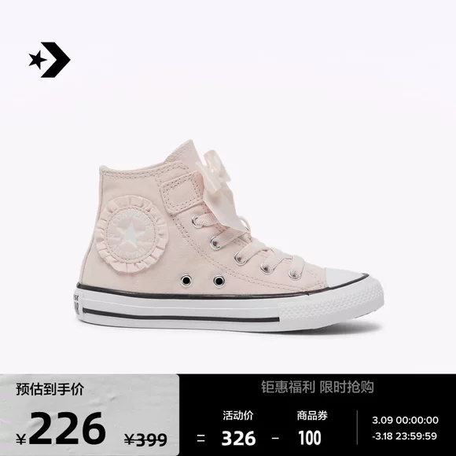Viewport: 456px width, 456px height.
Task: Click the 商品券 coupon label
Action: coord(312,415)
